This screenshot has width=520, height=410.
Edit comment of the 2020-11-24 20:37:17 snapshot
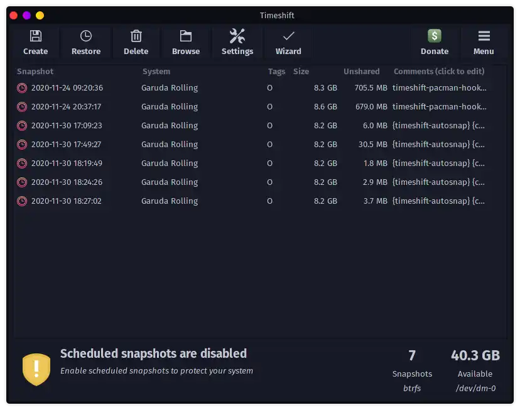click(x=439, y=107)
